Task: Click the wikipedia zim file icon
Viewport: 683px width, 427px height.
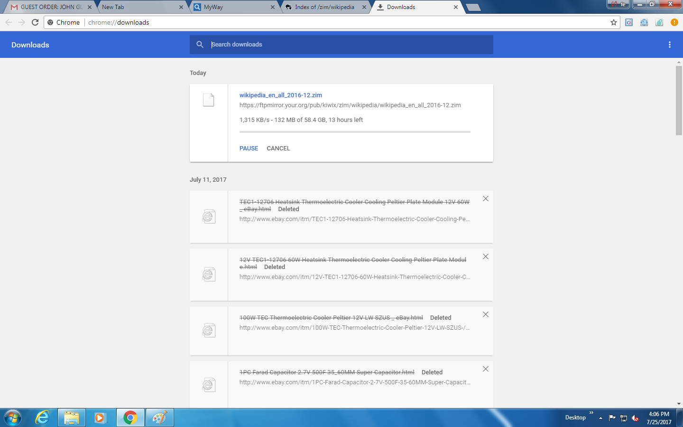Action: [209, 100]
